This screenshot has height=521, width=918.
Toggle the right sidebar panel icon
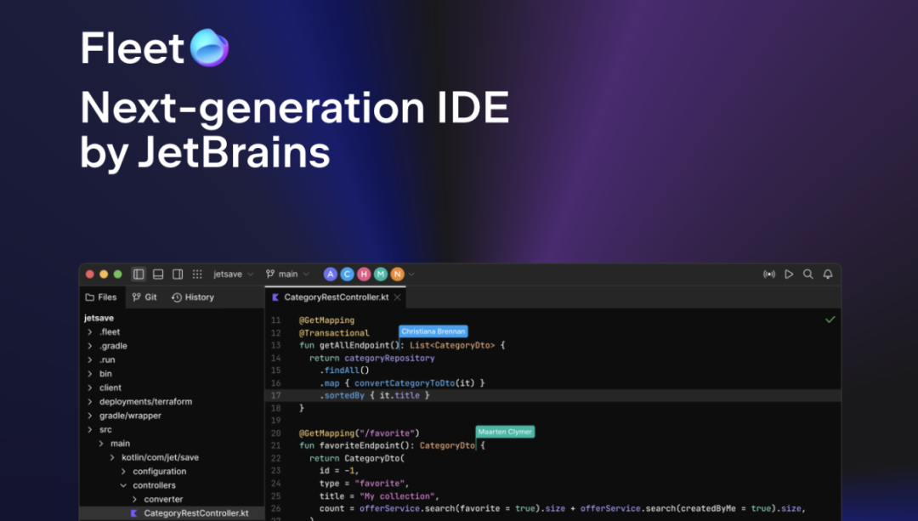(x=178, y=274)
